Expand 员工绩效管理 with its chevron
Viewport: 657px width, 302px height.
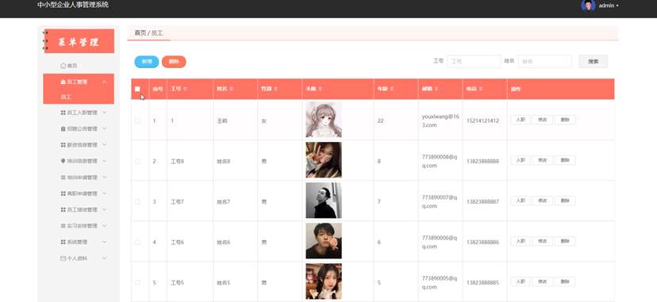tap(104, 209)
